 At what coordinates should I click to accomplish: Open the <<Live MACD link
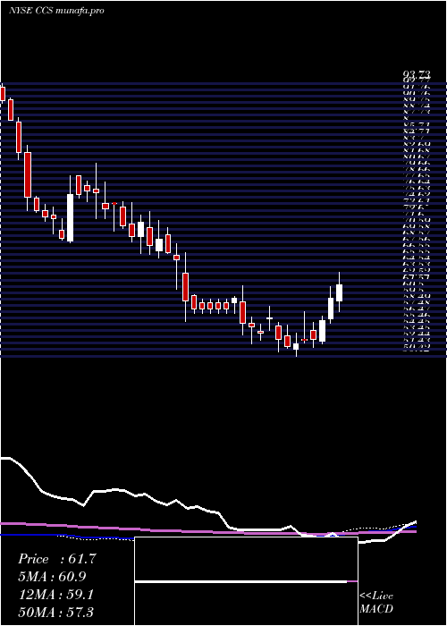(376, 603)
